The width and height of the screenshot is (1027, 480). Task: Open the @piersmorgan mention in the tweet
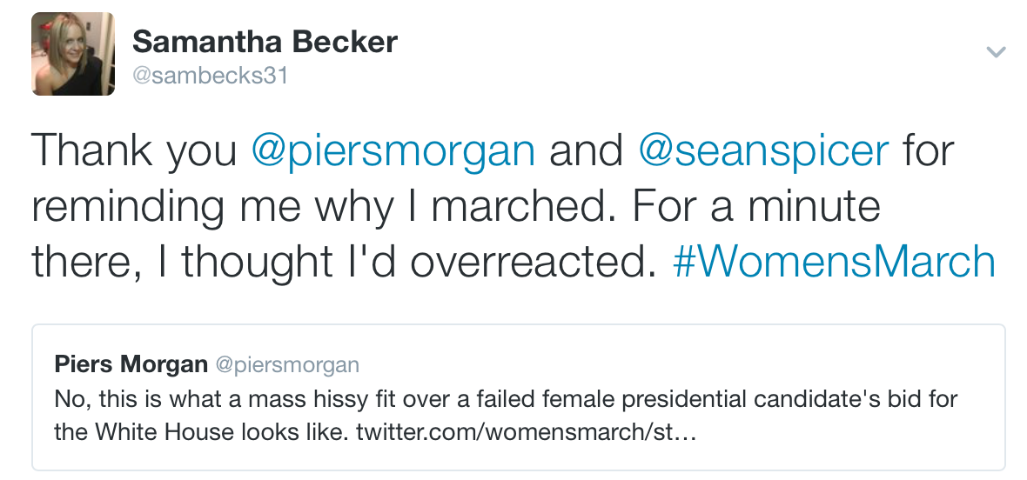coord(393,150)
